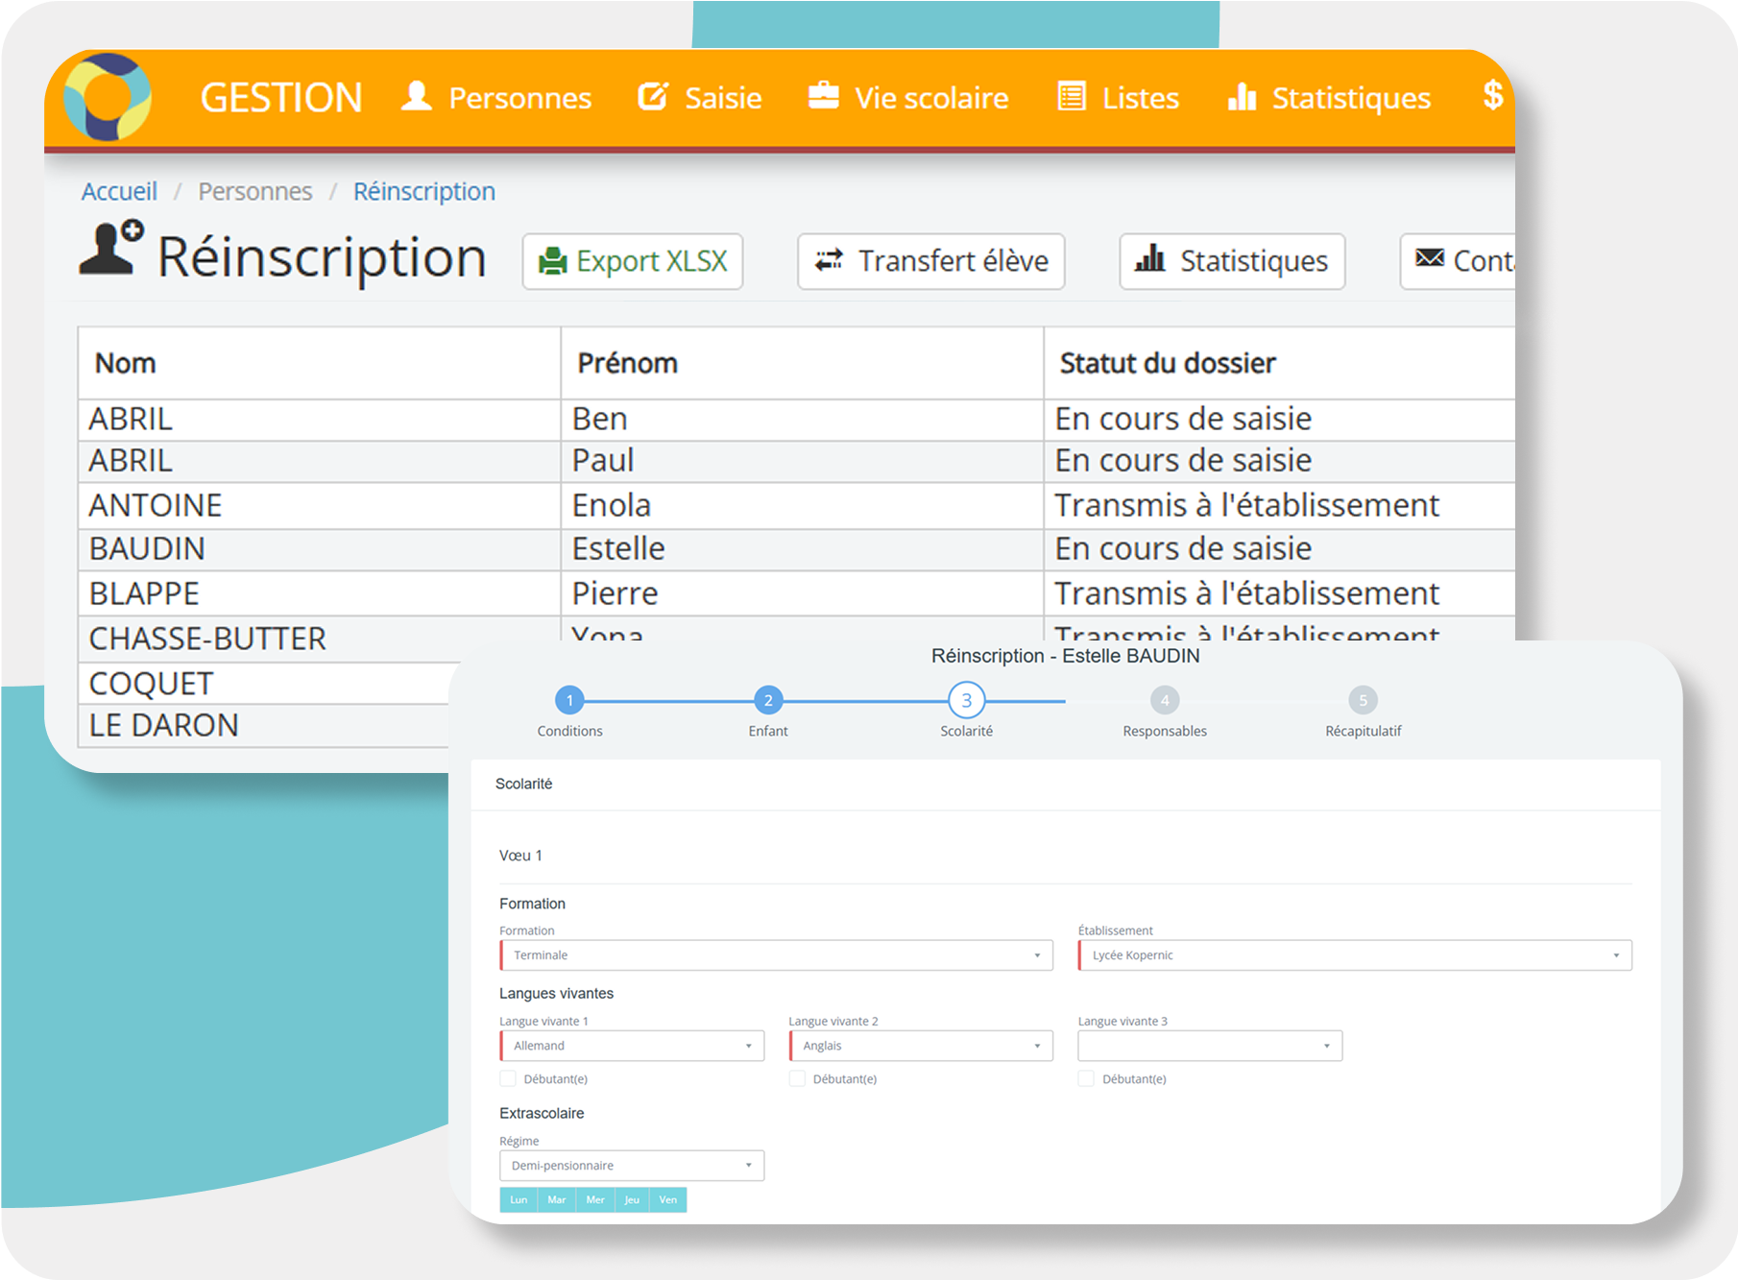Click the first name Pierre cell
This screenshot has width=1738, height=1280.
802,593
